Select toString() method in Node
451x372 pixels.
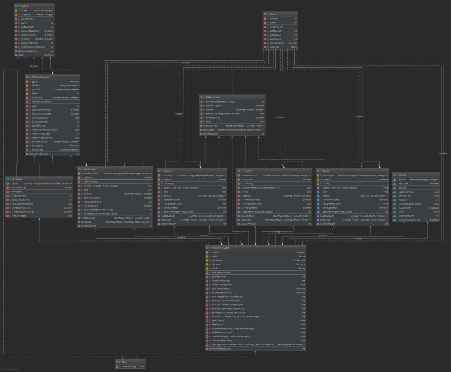274,47
